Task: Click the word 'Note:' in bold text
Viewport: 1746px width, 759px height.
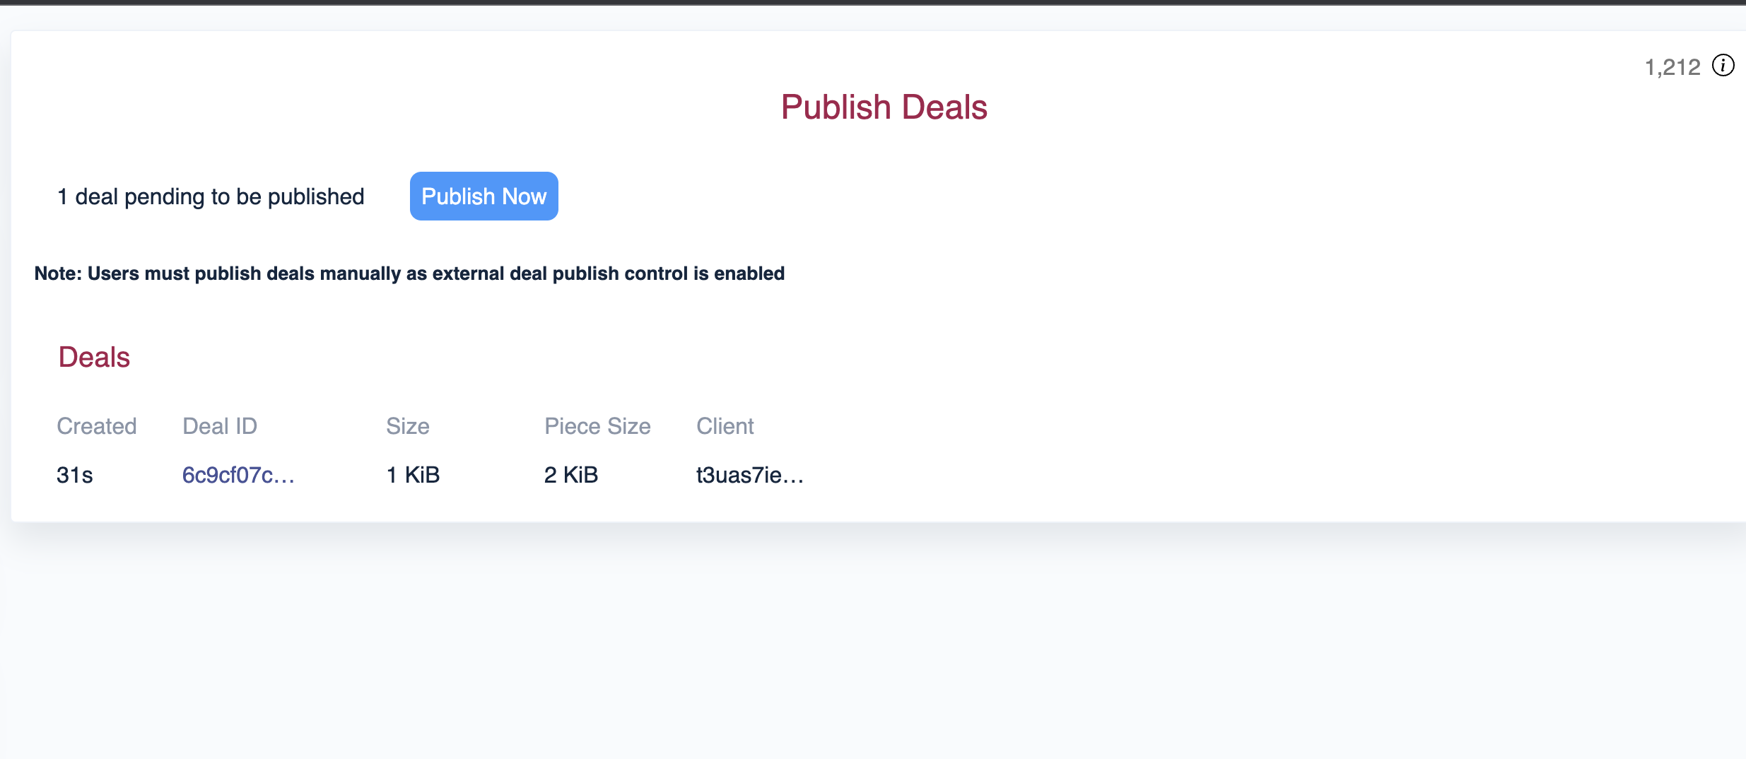Action: pos(58,273)
